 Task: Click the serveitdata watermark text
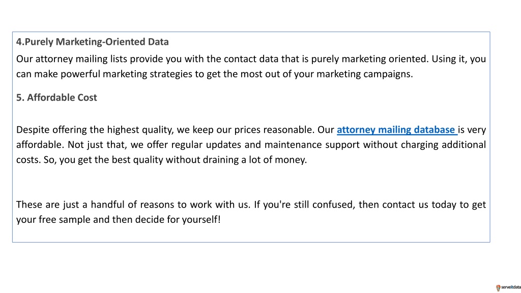(511, 287)
